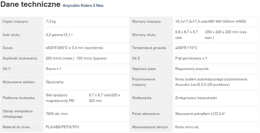Click the Temperatura gniazda label
The height and width of the screenshot is (133, 260).
point(149,48)
